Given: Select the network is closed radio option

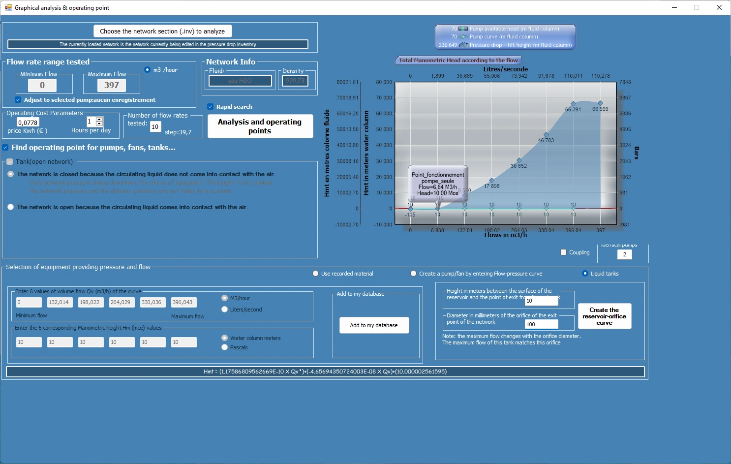Looking at the screenshot, I should [10, 174].
